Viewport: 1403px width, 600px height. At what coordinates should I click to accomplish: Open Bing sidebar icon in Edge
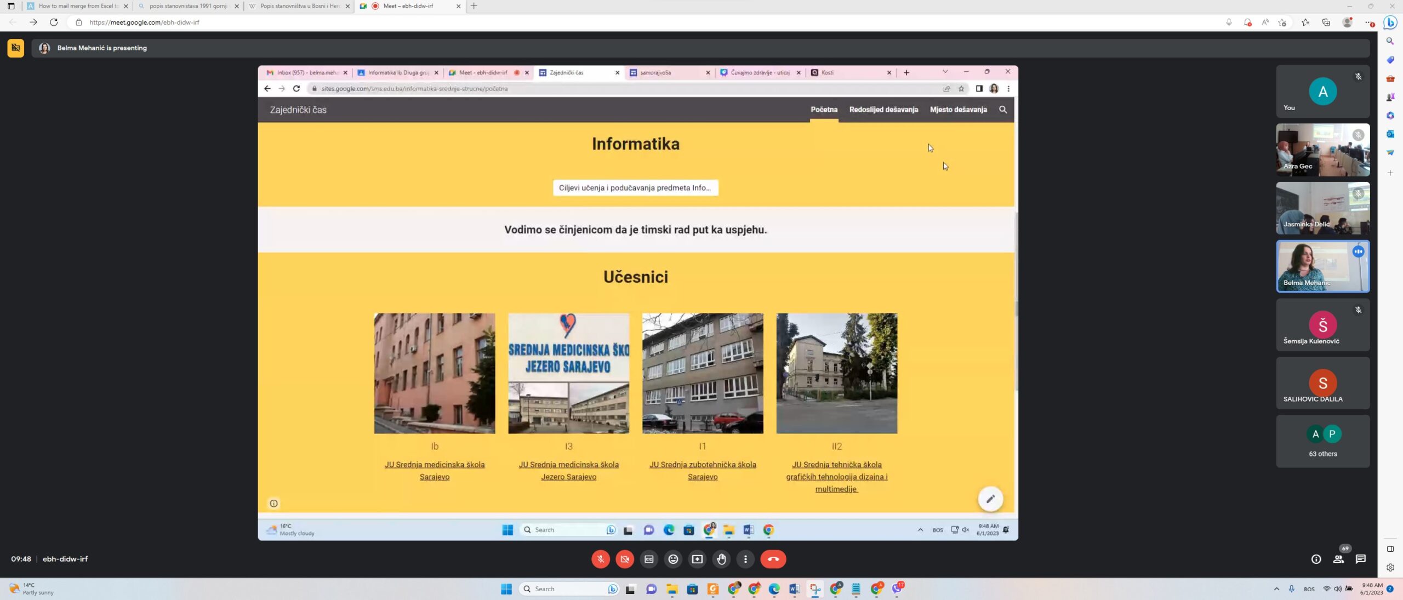point(1390,22)
